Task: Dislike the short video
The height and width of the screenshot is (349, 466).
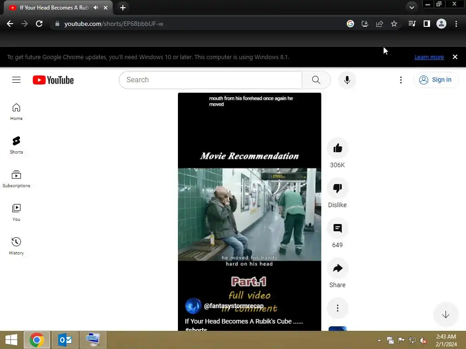Action: pyautogui.click(x=337, y=188)
